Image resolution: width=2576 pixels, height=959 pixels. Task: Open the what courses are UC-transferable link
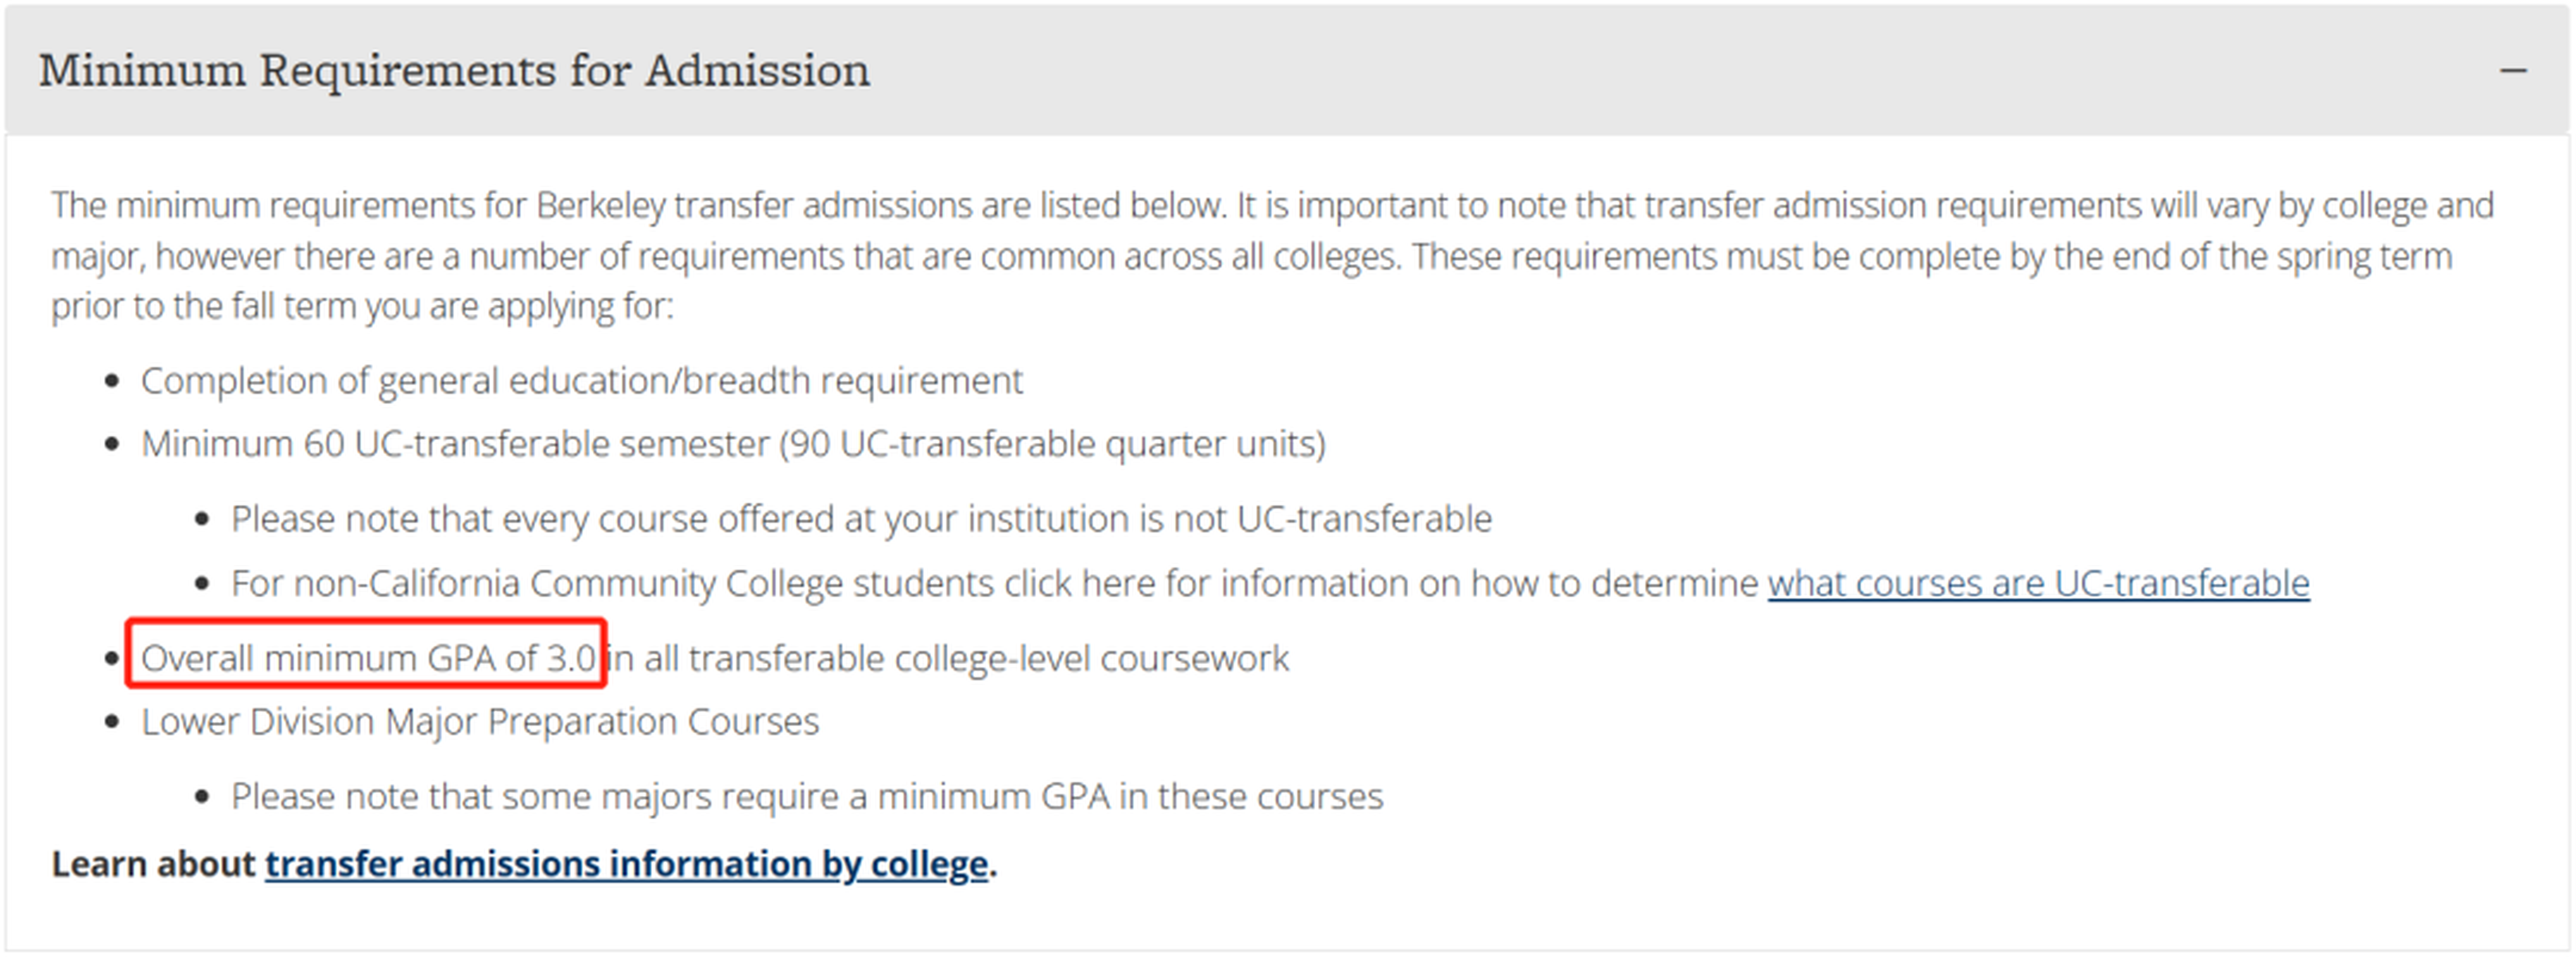pos(2038,583)
